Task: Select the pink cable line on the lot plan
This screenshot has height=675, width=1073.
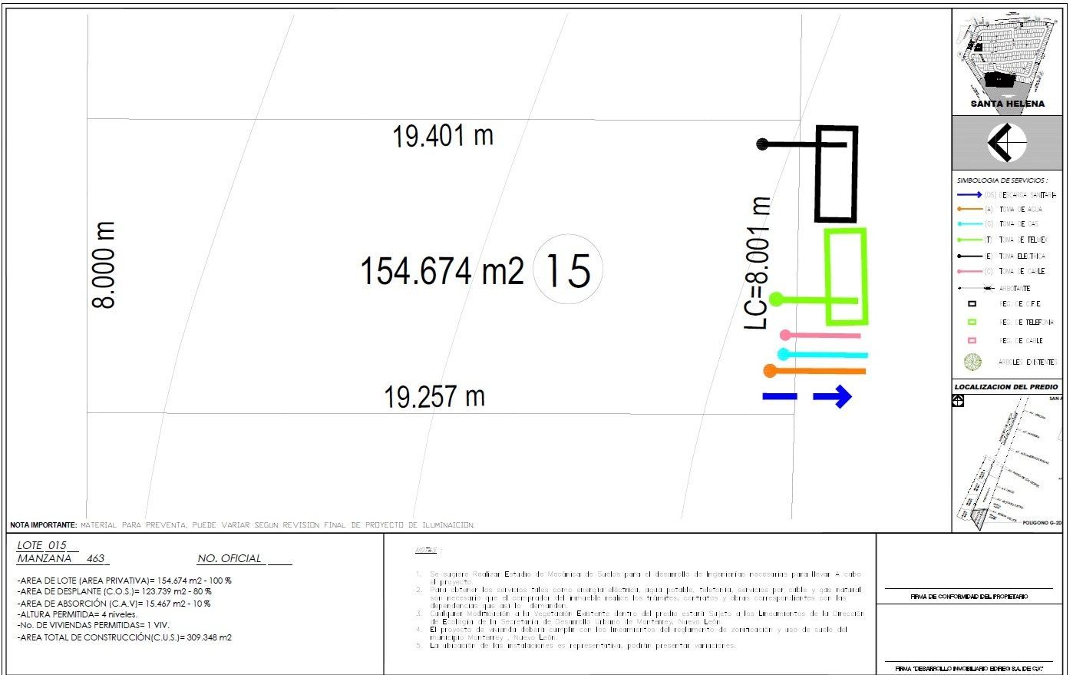Action: [820, 336]
